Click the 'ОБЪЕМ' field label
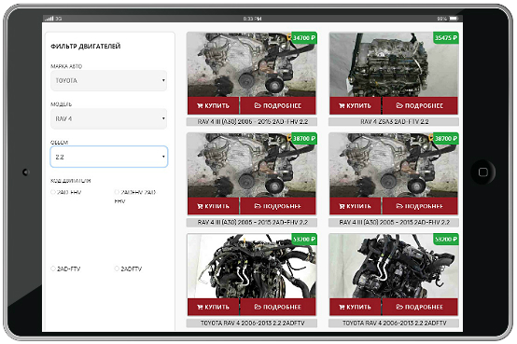The width and height of the screenshot is (517, 344). (x=59, y=143)
